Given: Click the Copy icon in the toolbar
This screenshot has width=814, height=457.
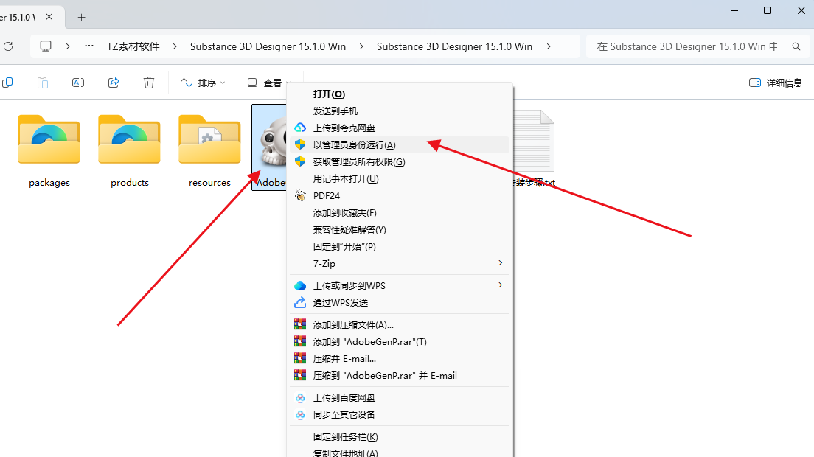Looking at the screenshot, I should 7,83.
